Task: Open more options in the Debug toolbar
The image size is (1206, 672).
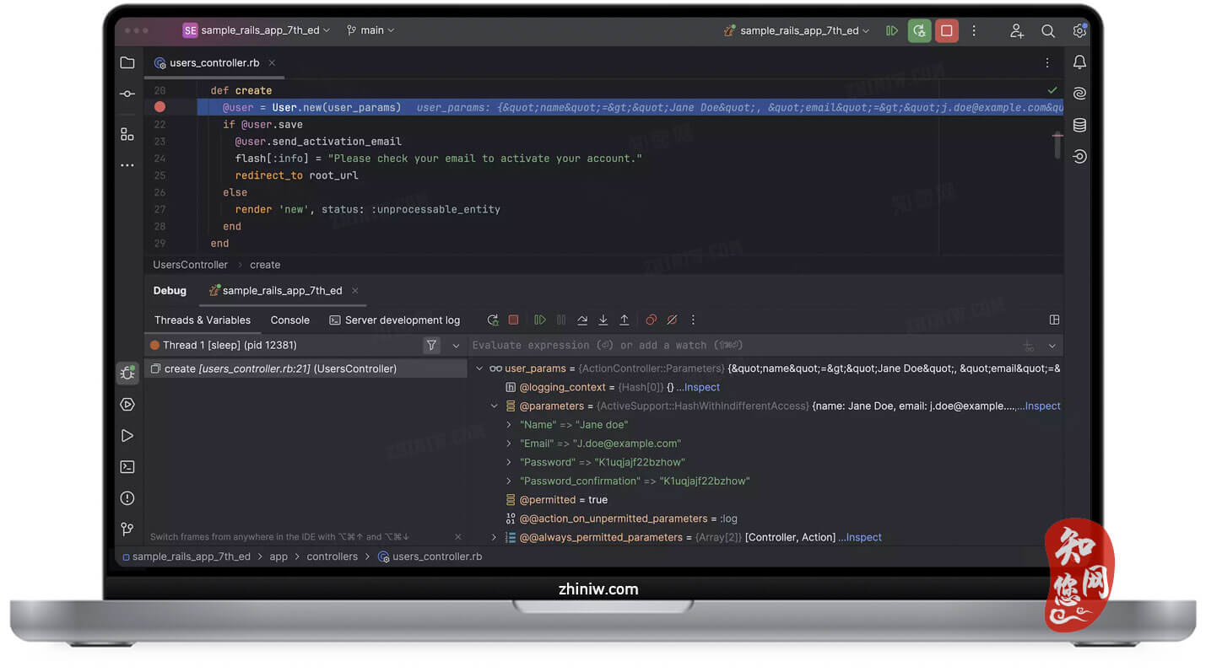Action: [x=693, y=320]
